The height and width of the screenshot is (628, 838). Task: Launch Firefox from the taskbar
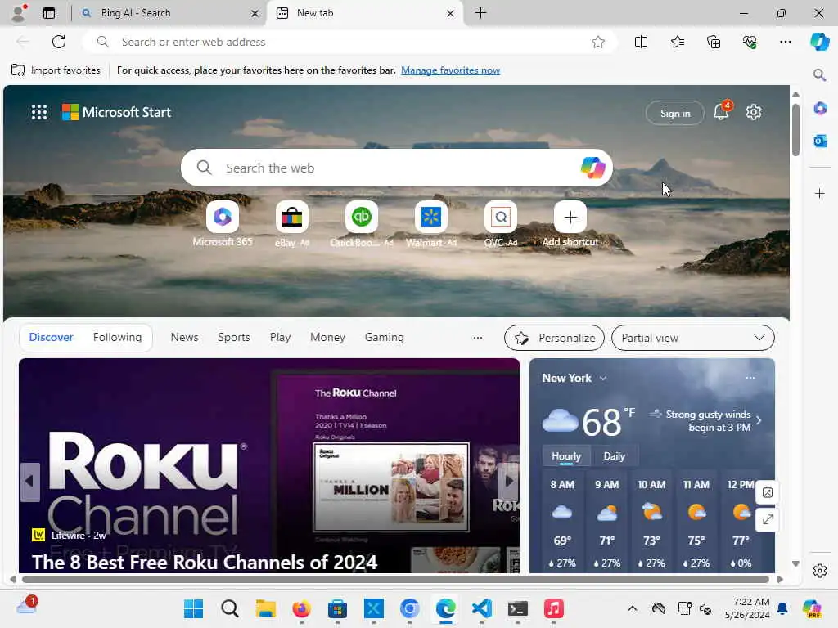pos(301,608)
